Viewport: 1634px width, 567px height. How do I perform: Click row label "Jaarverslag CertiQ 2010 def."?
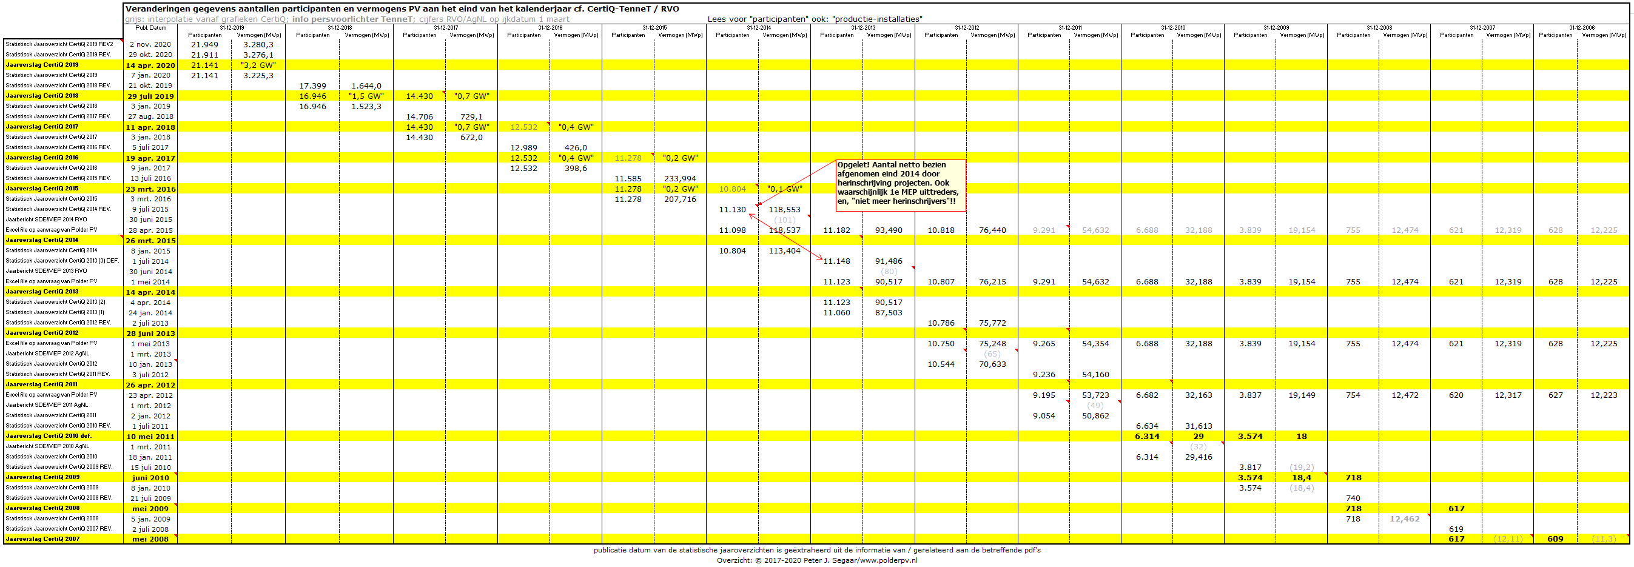(49, 437)
